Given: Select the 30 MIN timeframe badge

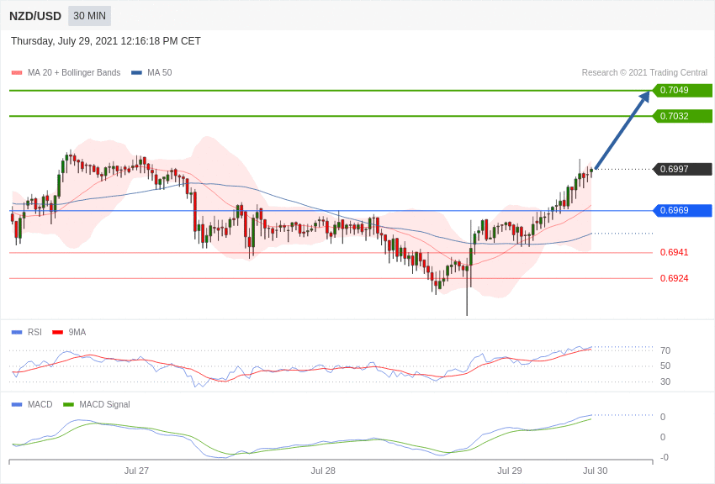Looking at the screenshot, I should (x=89, y=16).
